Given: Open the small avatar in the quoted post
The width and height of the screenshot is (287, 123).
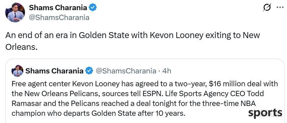Looking at the screenshot, I should [x=17, y=71].
